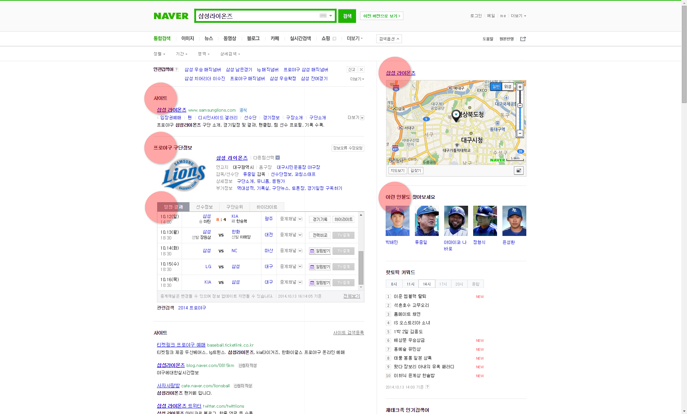Click 경기기록 button for KIA game

[320, 219]
